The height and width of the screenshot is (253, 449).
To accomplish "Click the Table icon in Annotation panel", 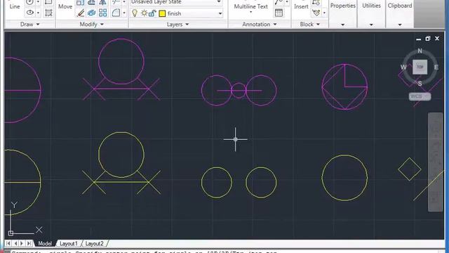I will [279, 13].
